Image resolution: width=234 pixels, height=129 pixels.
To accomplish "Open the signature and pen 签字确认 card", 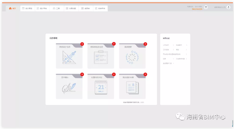I will pyautogui.click(x=69, y=86).
